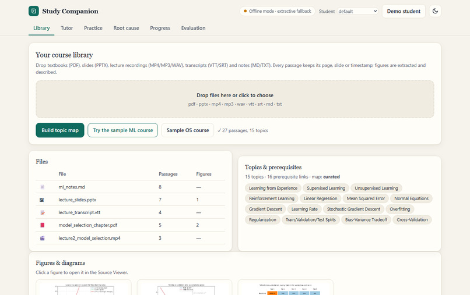Click the orange offline status dot
The image size is (470, 295).
[245, 11]
